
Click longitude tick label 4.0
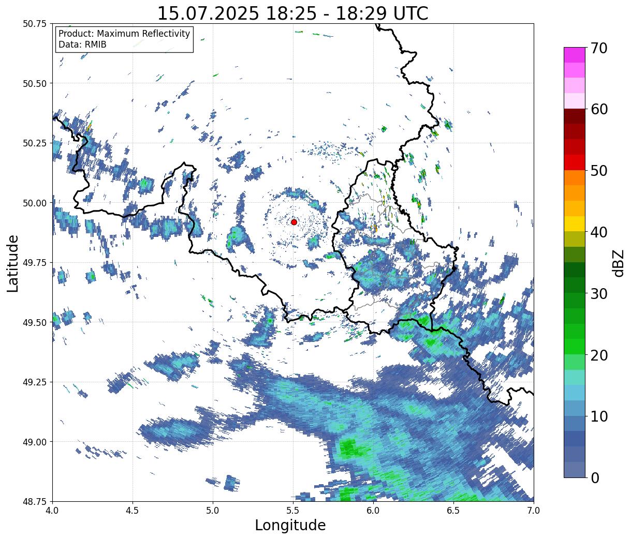[52, 510]
